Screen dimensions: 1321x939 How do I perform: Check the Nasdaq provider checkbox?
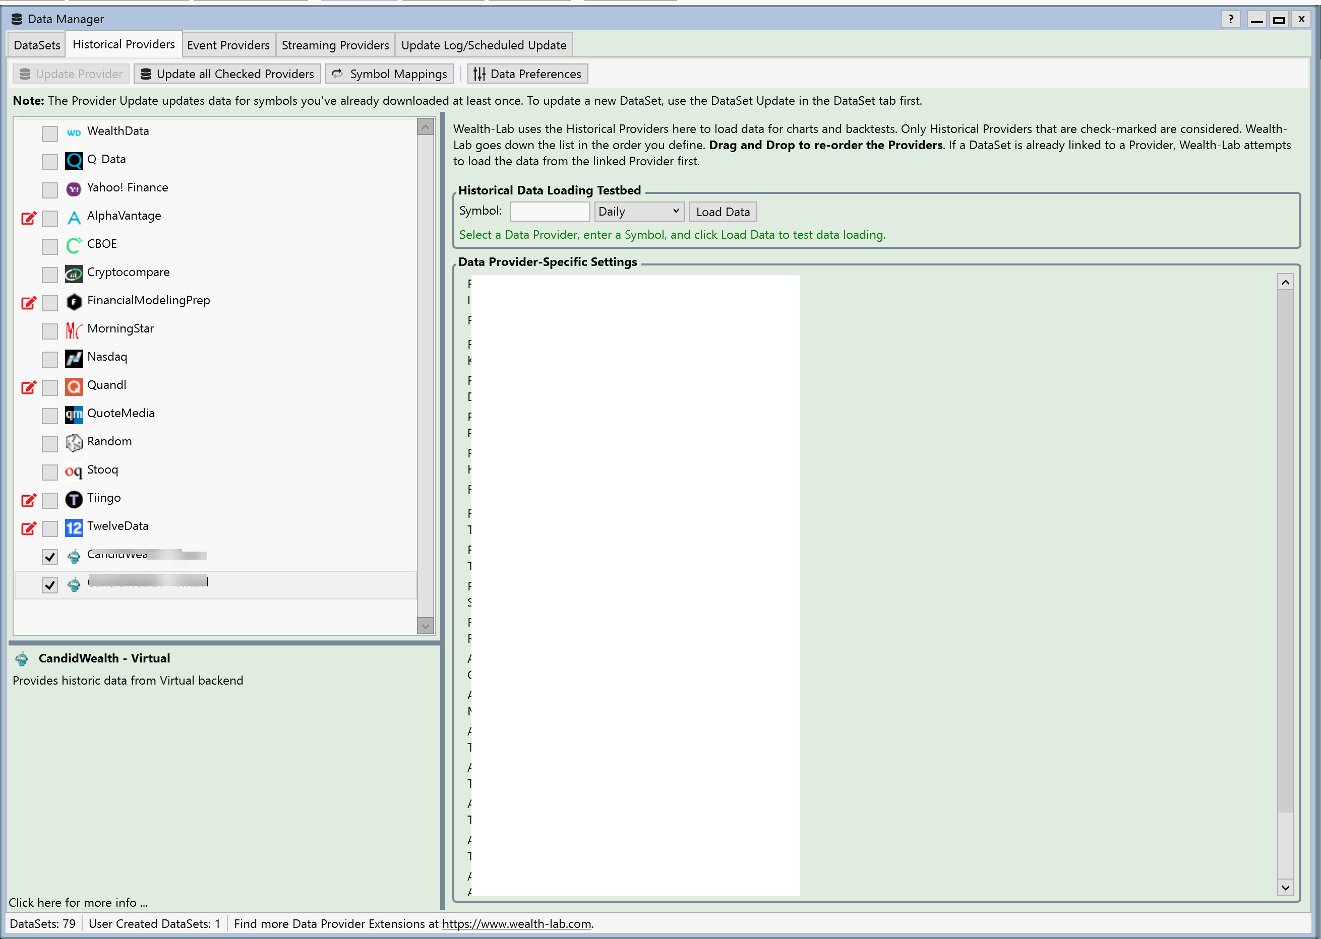[x=50, y=359]
